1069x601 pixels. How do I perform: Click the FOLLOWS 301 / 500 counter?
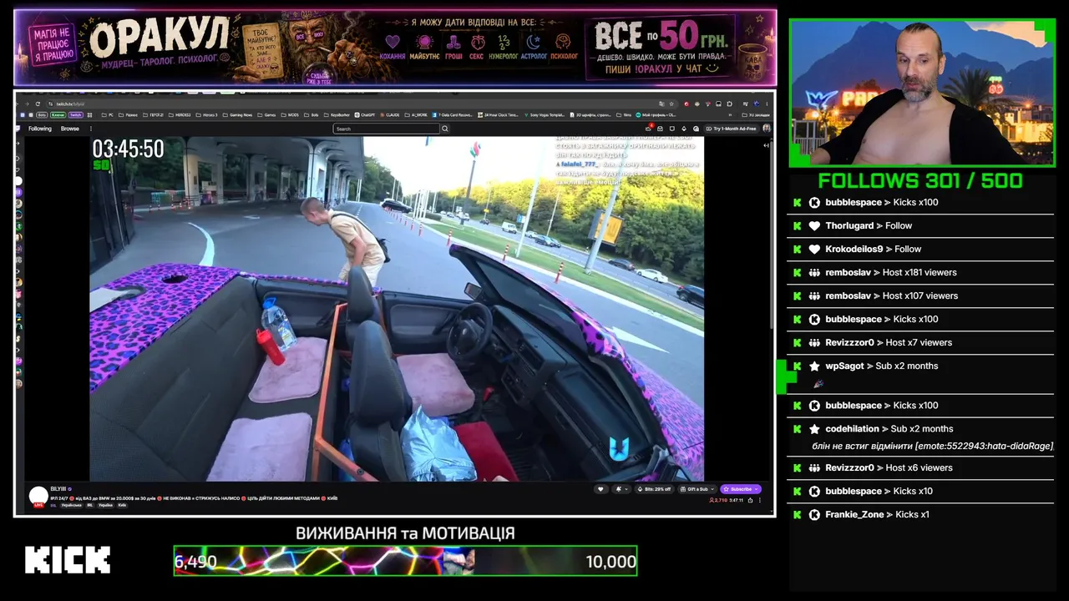tap(920, 180)
